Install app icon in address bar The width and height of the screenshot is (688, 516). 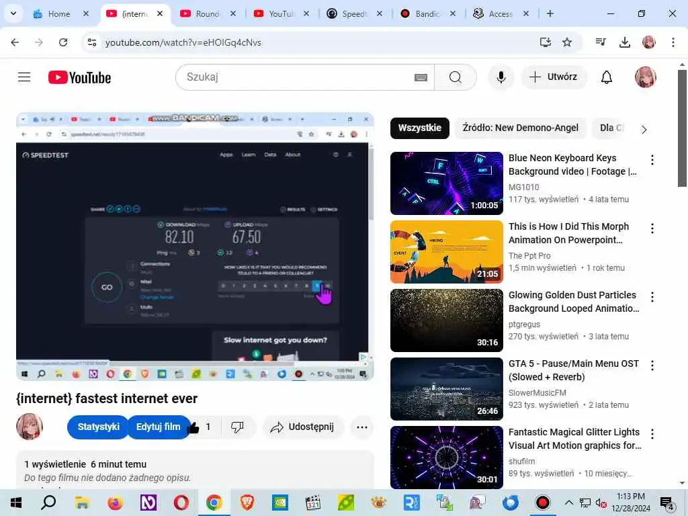[x=546, y=42]
